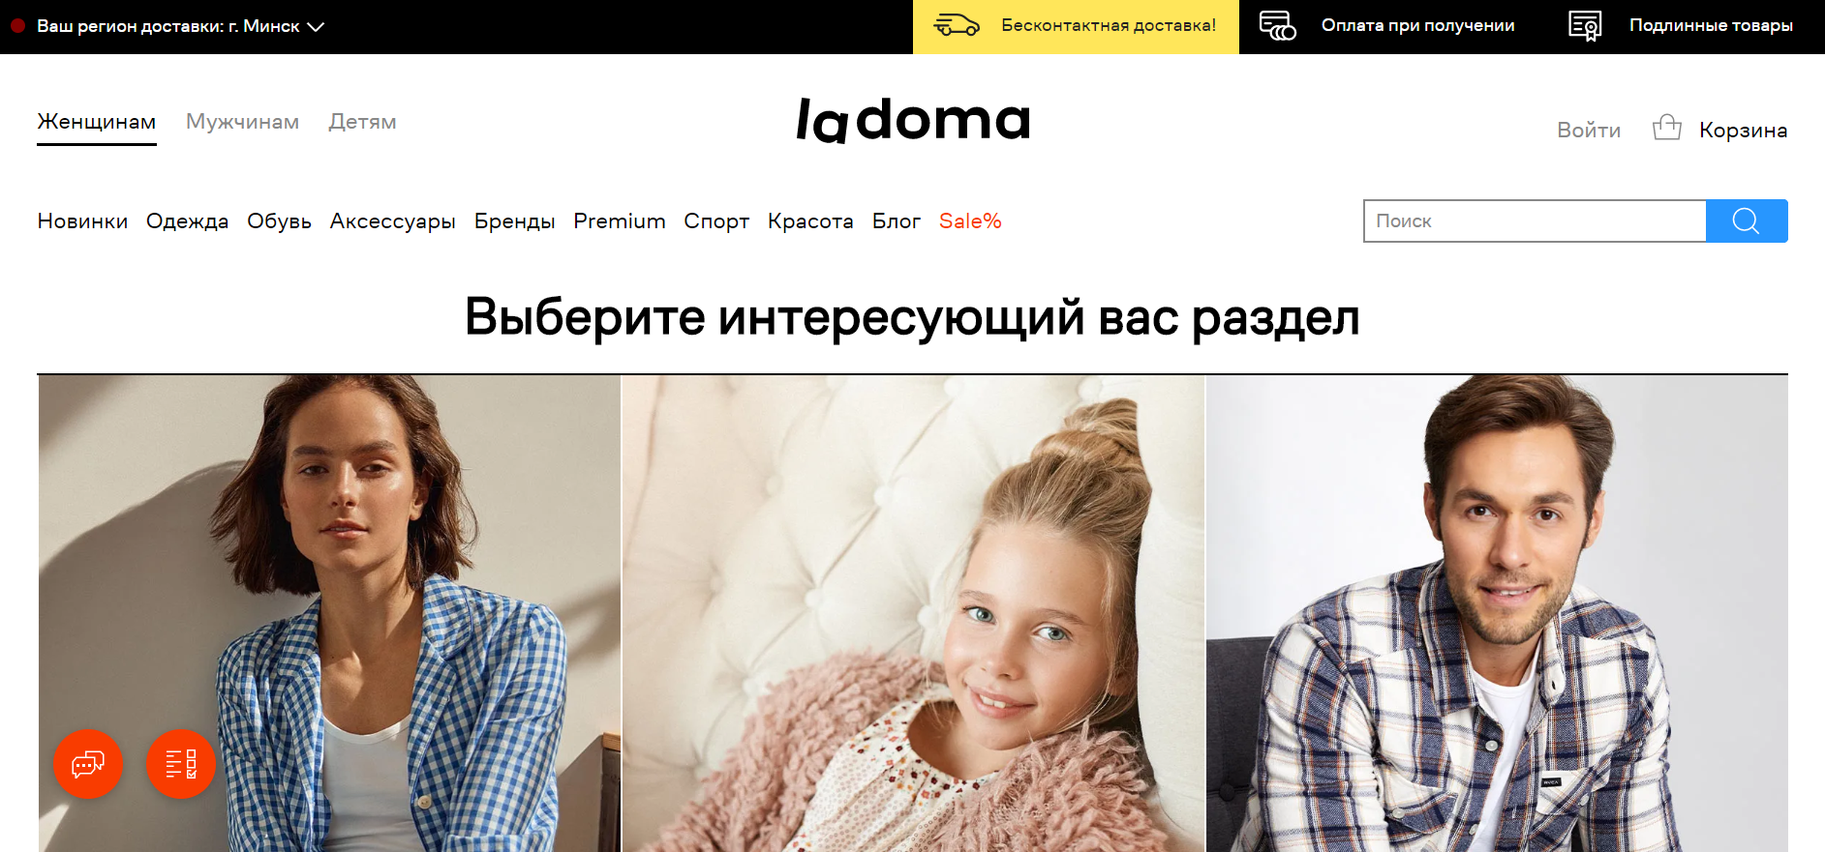1825x852 pixels.
Task: Open the Sale% section
Action: coord(970,221)
